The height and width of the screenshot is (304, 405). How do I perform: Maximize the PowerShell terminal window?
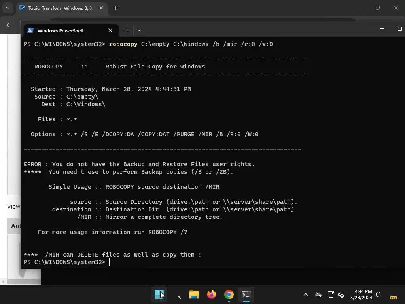click(399, 29)
